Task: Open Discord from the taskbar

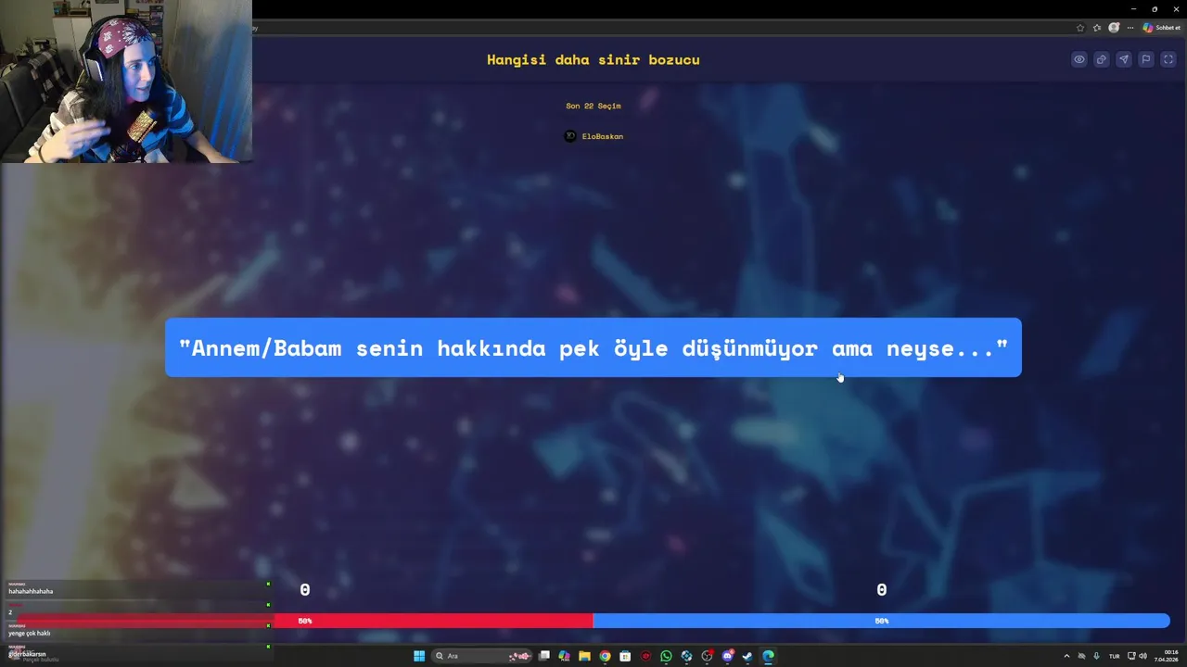Action: point(728,656)
